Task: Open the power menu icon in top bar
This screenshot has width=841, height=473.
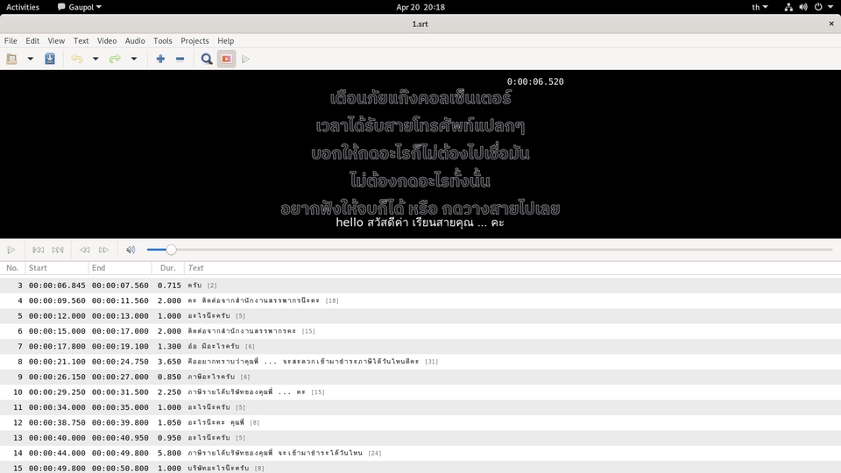Action: point(818,7)
